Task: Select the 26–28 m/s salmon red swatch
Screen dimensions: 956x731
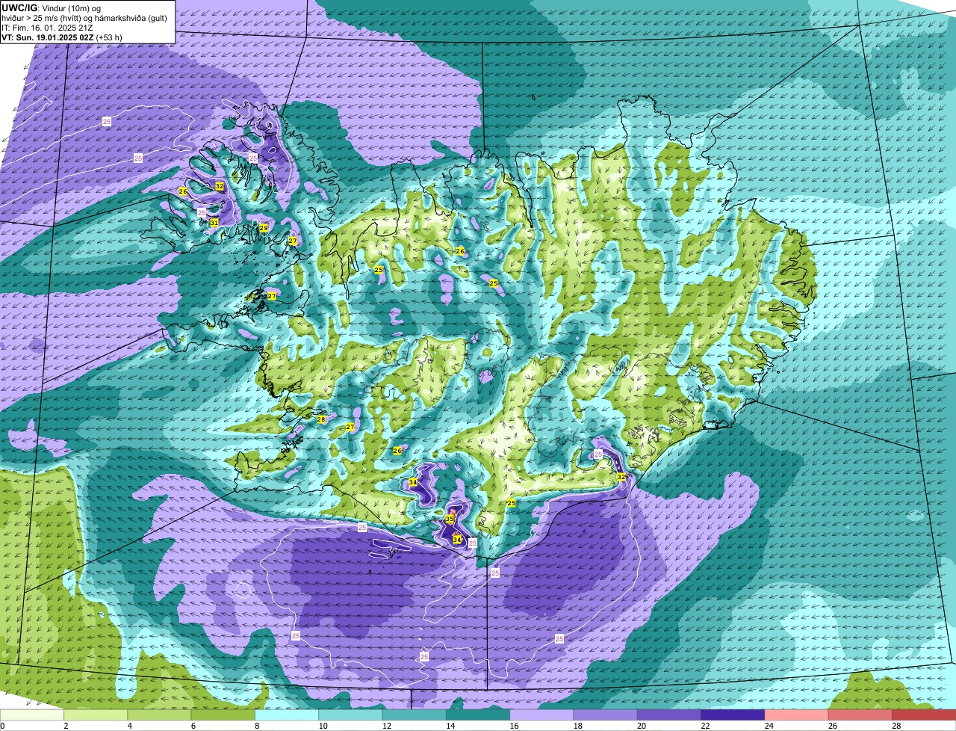Action: (860, 715)
